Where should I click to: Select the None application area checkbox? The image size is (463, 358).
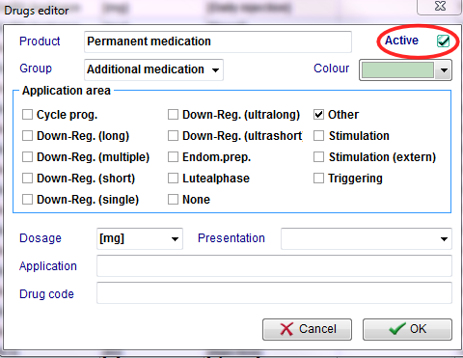(173, 200)
